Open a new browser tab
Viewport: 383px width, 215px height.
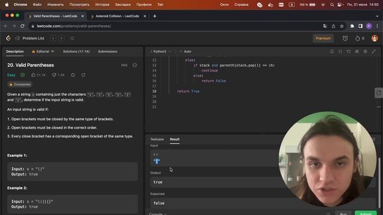(154, 16)
